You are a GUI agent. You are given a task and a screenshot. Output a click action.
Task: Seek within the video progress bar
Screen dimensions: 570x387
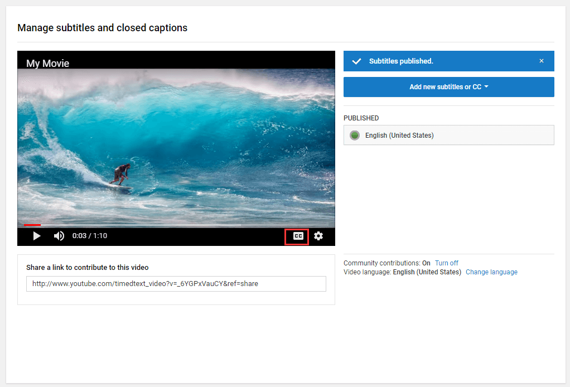[x=176, y=225]
